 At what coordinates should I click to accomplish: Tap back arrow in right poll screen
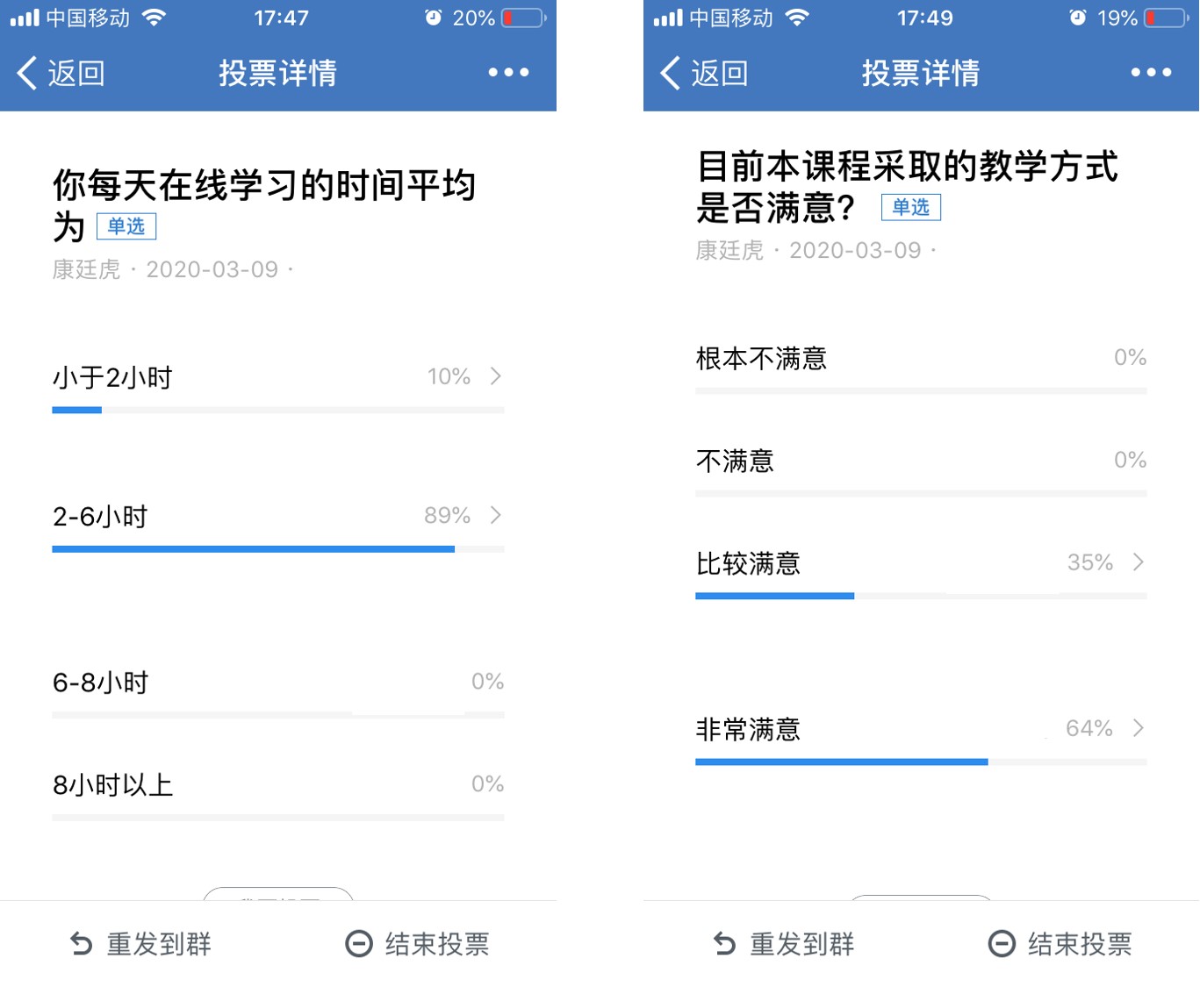[670, 73]
